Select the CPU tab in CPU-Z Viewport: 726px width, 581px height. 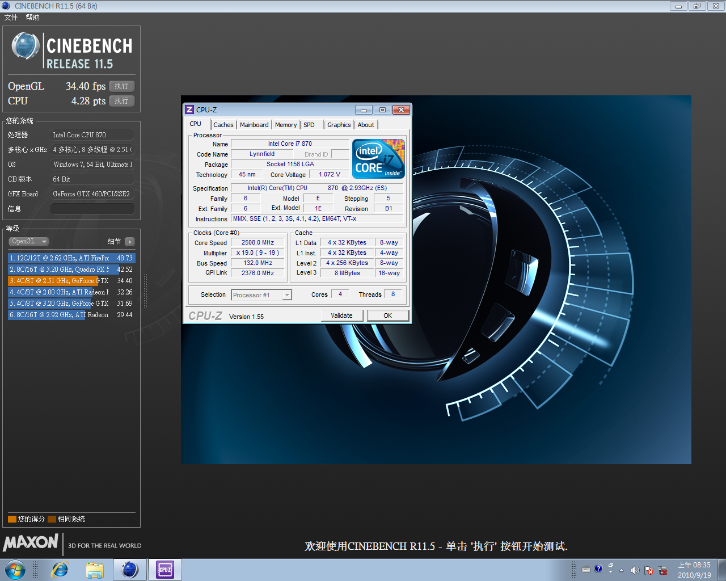196,124
